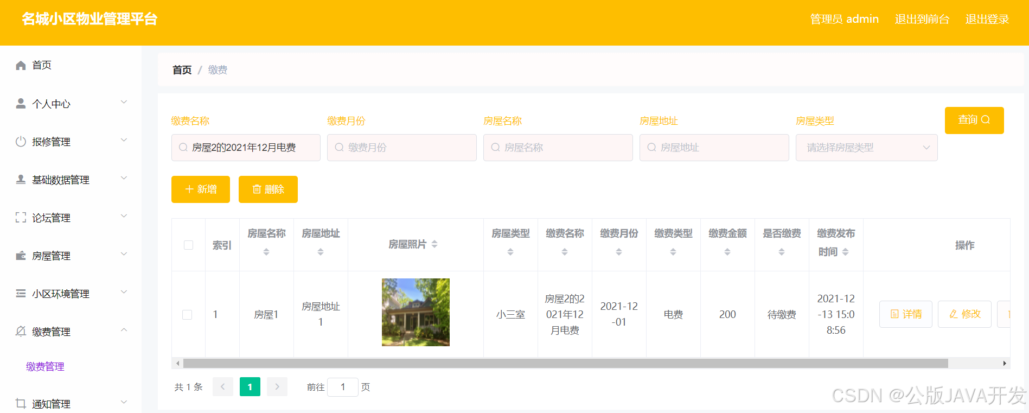Sort table by 房屋名称 column arrows
1029x413 pixels.
[x=266, y=252]
